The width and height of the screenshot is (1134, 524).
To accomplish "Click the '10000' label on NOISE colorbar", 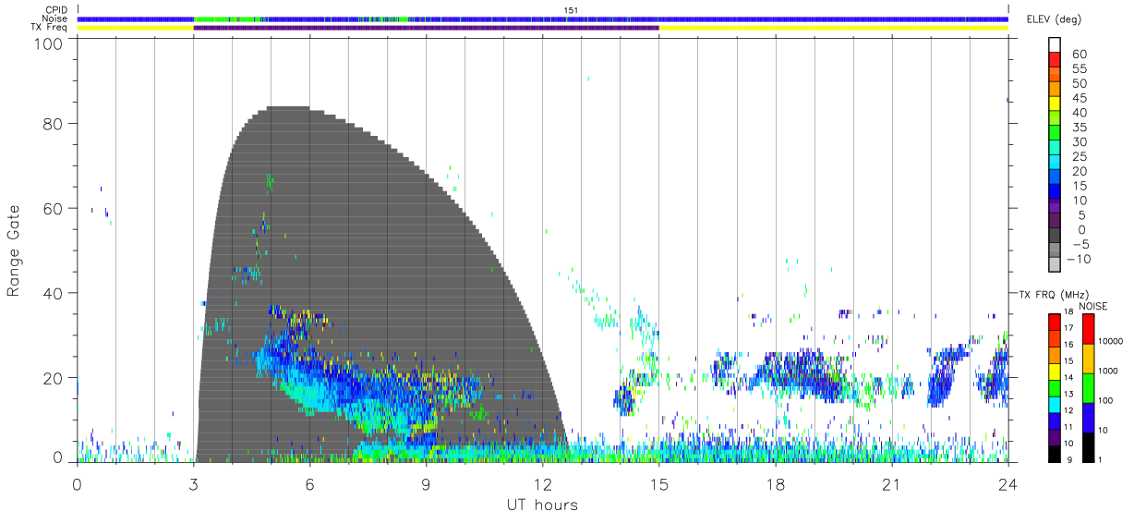I will [x=1112, y=342].
